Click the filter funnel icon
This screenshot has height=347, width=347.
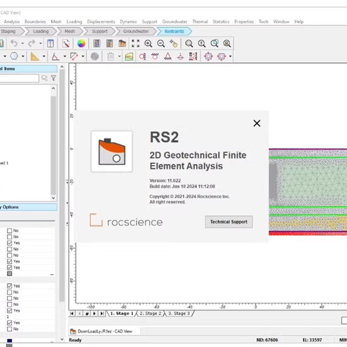click(x=54, y=78)
